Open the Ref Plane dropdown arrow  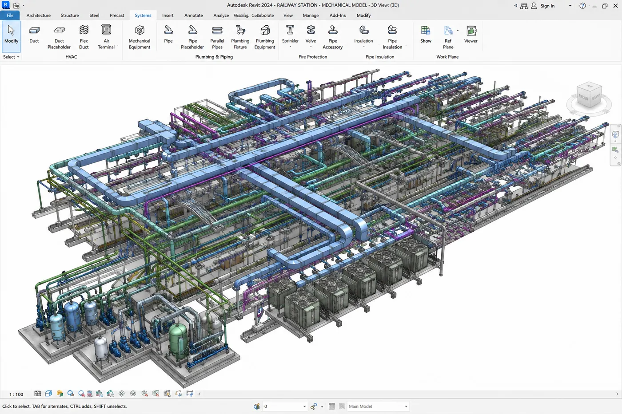[x=458, y=31]
